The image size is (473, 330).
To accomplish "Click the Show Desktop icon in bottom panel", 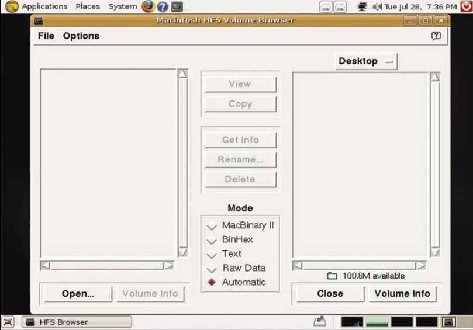I will point(8,322).
